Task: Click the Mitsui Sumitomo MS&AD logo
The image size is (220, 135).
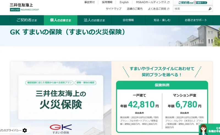Action: 24,7
